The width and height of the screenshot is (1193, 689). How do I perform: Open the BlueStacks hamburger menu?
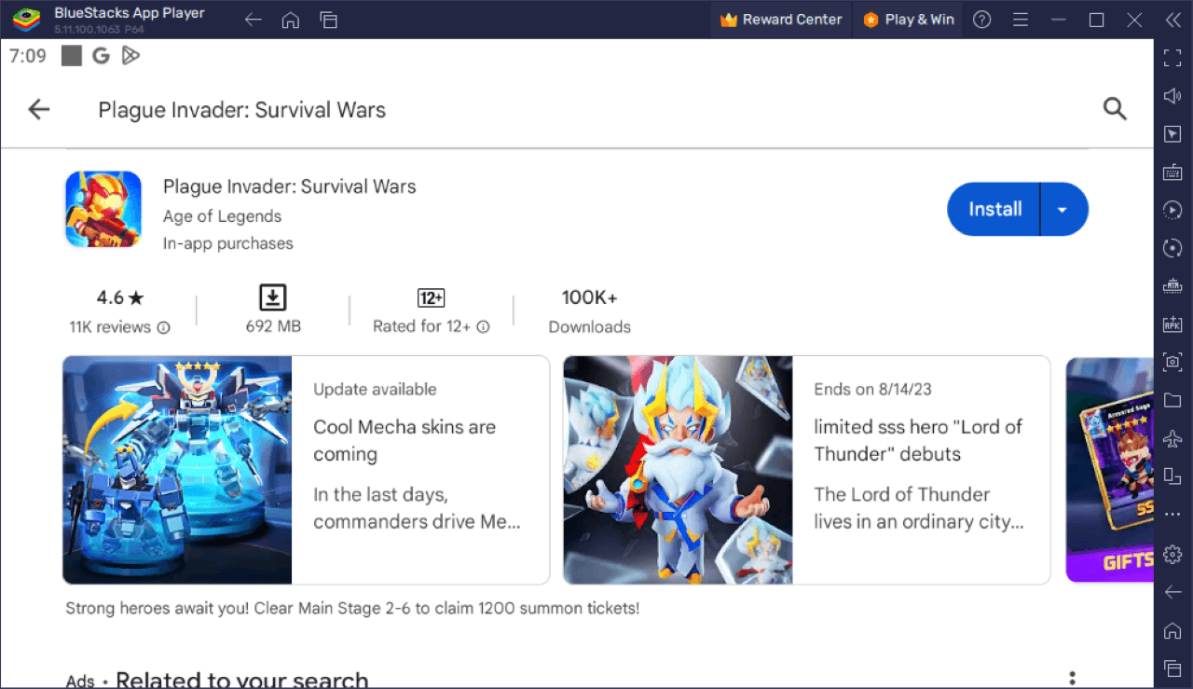tap(1021, 20)
